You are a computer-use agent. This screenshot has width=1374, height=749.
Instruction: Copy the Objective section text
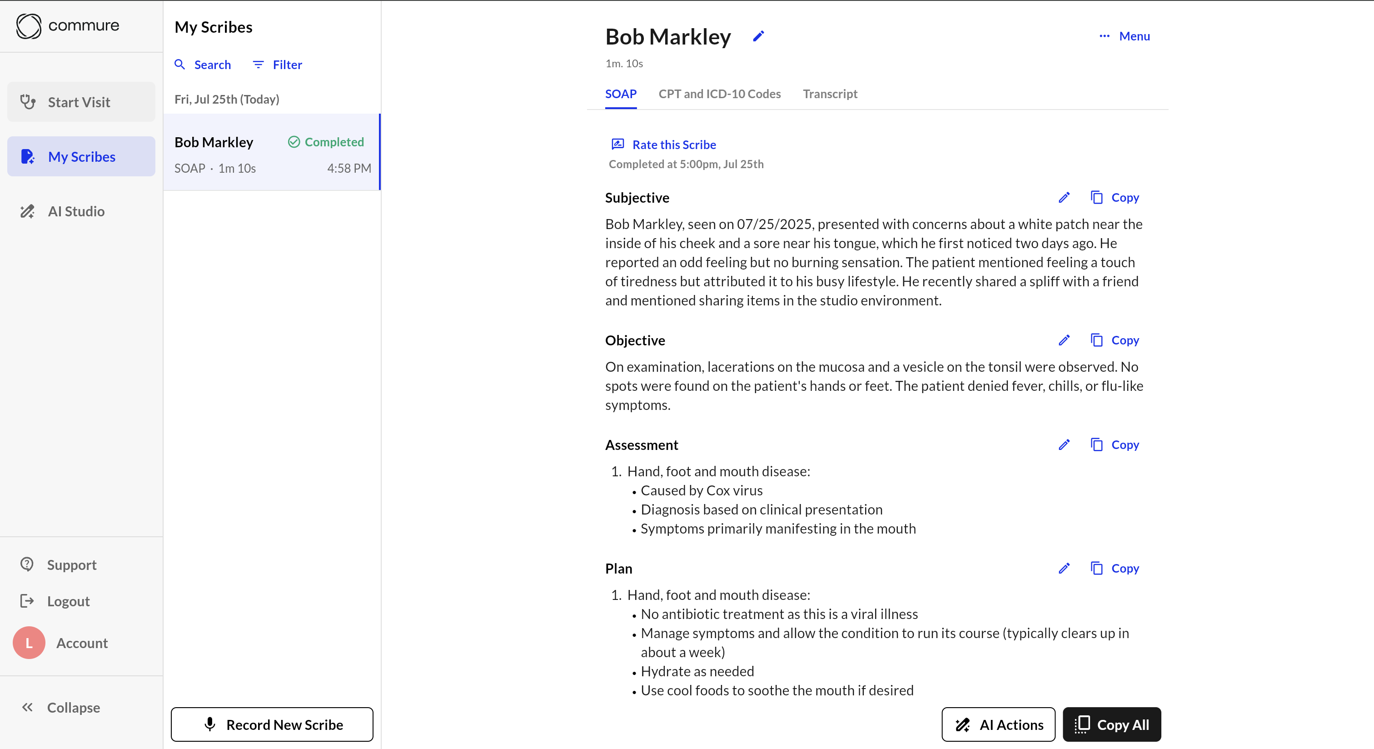[1115, 340]
